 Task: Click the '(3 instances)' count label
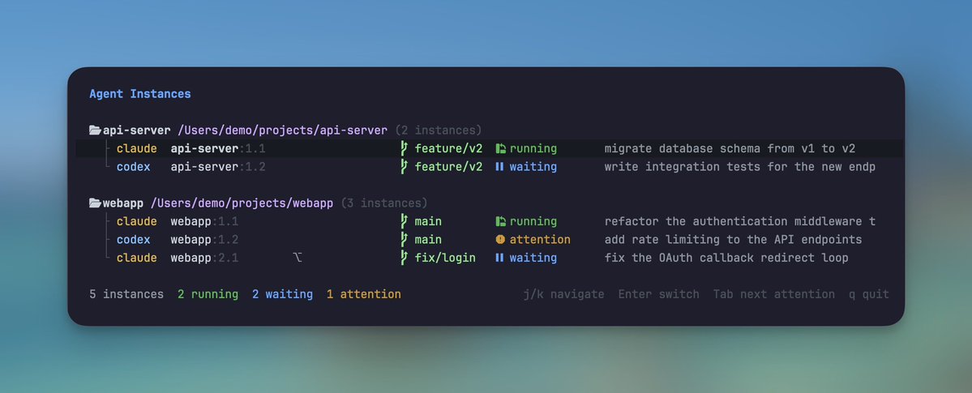383,203
